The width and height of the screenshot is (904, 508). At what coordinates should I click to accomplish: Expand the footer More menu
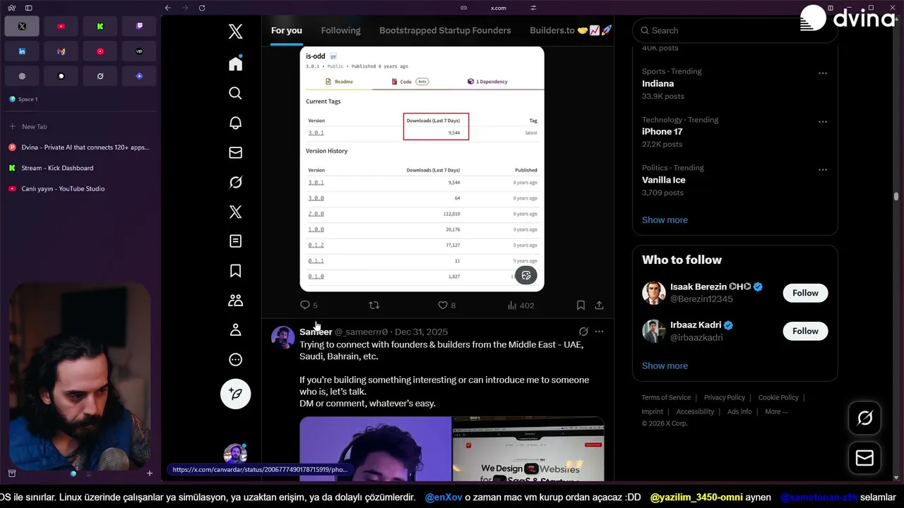(x=776, y=411)
